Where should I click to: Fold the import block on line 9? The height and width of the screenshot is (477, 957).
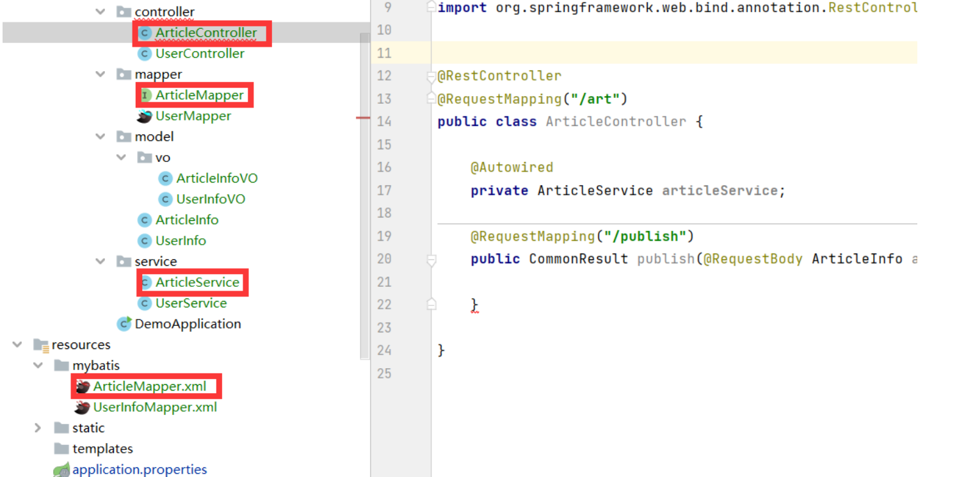pos(431,8)
